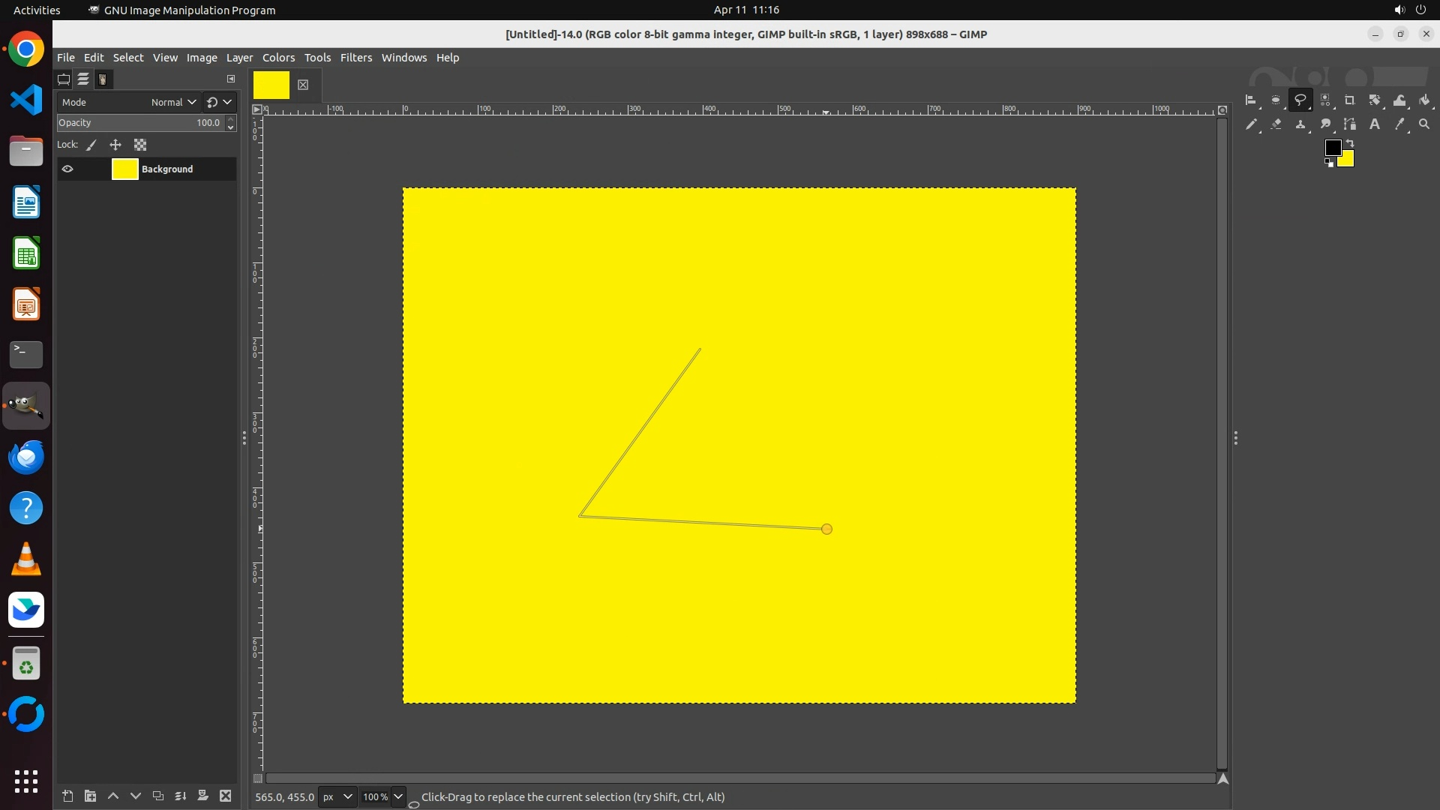Open the px units dropdown
This screenshot has height=810, width=1440.
pyautogui.click(x=337, y=797)
